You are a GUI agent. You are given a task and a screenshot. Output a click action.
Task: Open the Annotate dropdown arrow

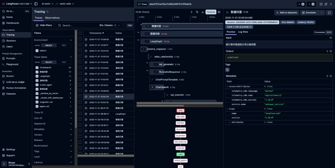coord(321,13)
